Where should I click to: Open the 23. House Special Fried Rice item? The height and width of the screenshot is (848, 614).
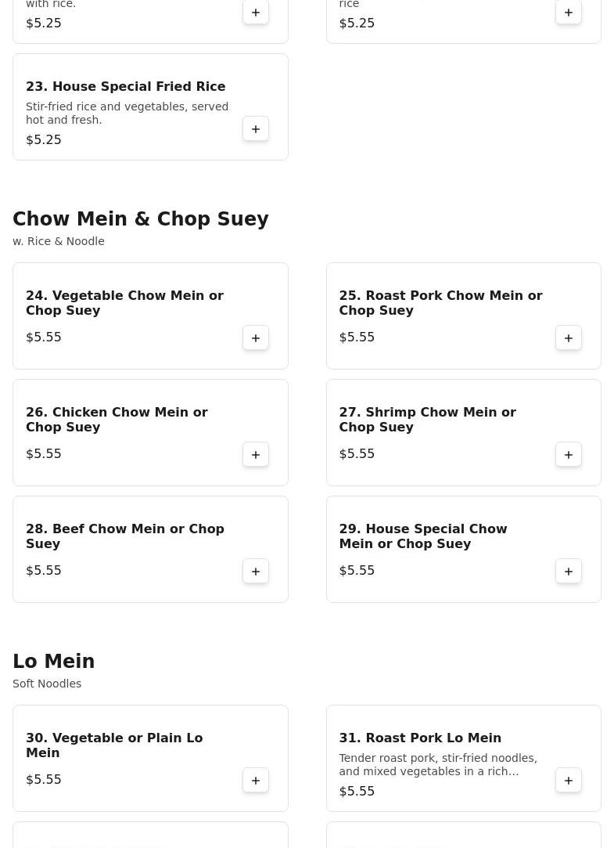(125, 87)
